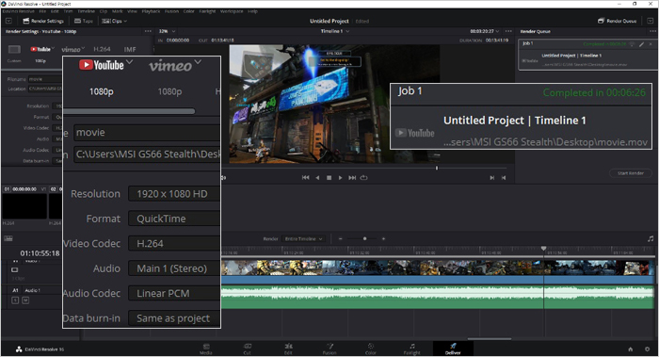Edit Job 1 with the pencil icon
The height and width of the screenshot is (357, 659).
(x=641, y=43)
